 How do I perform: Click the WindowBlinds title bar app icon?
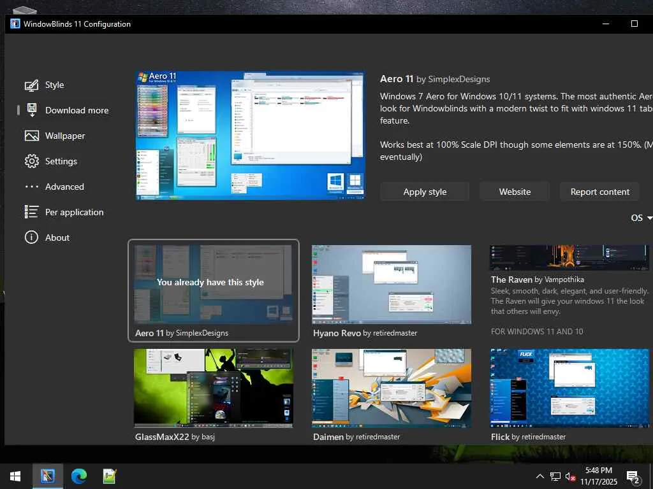[x=15, y=24]
